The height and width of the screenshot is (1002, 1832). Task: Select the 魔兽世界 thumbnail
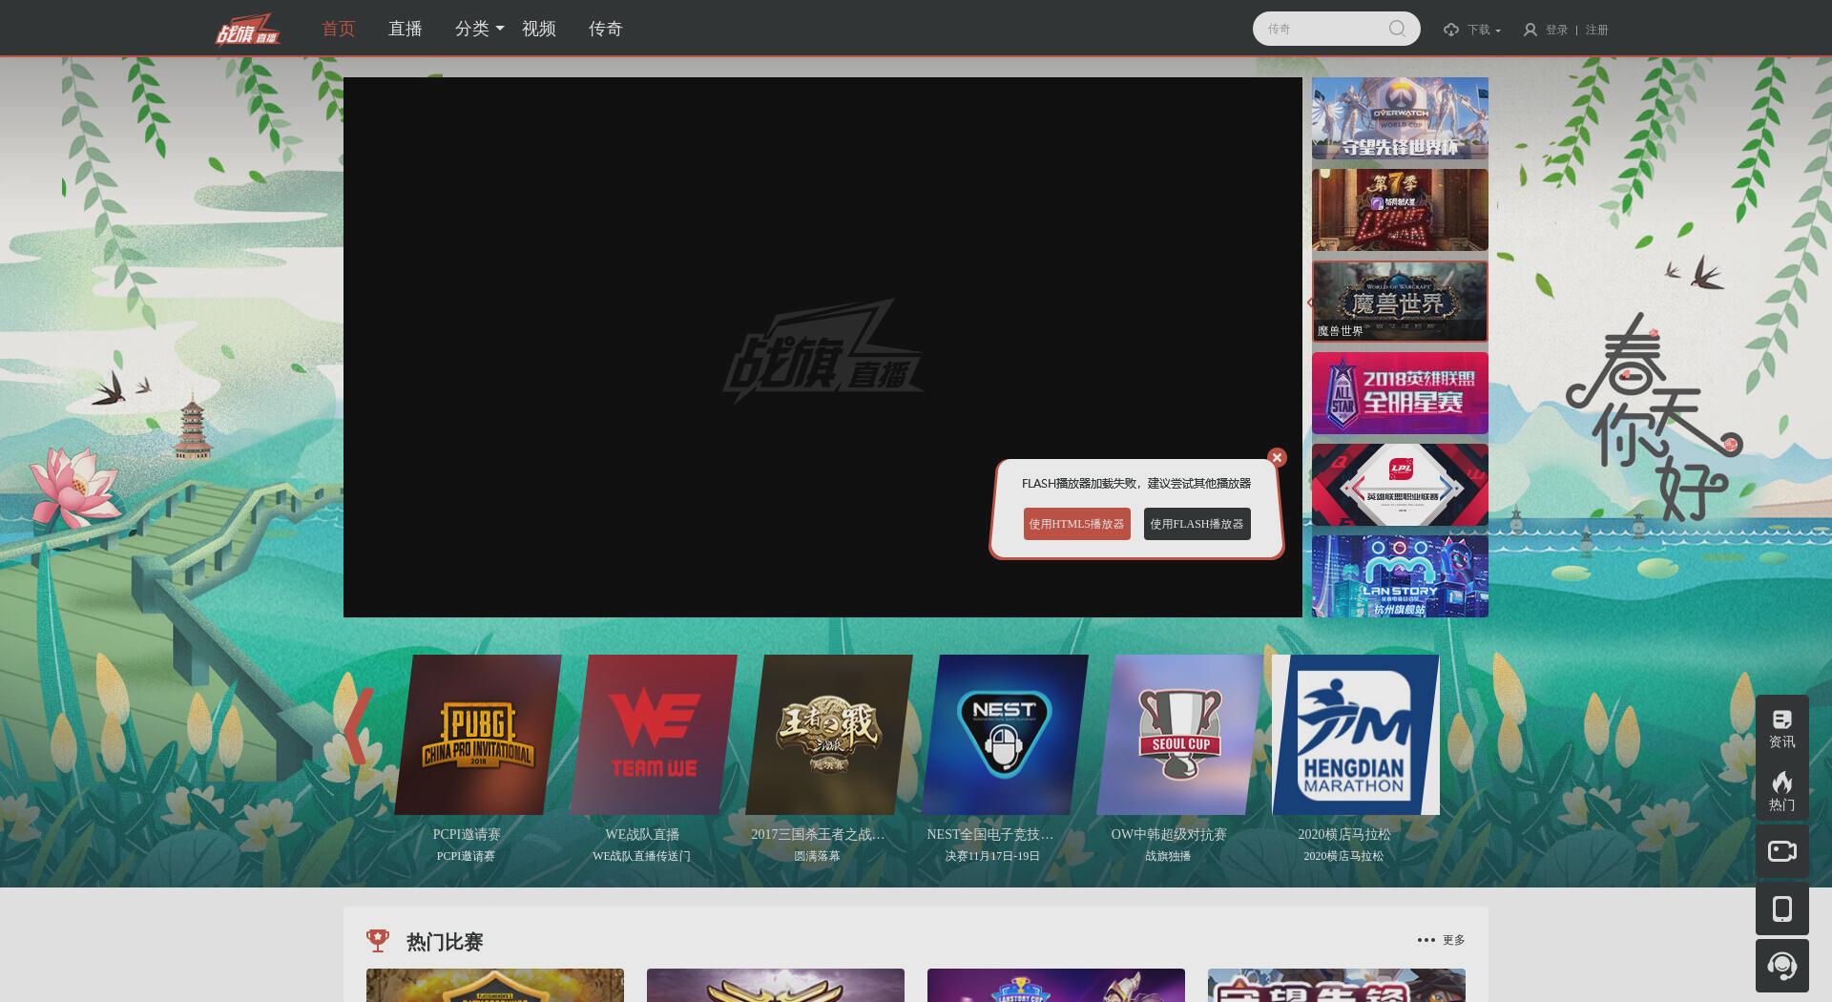click(1400, 302)
